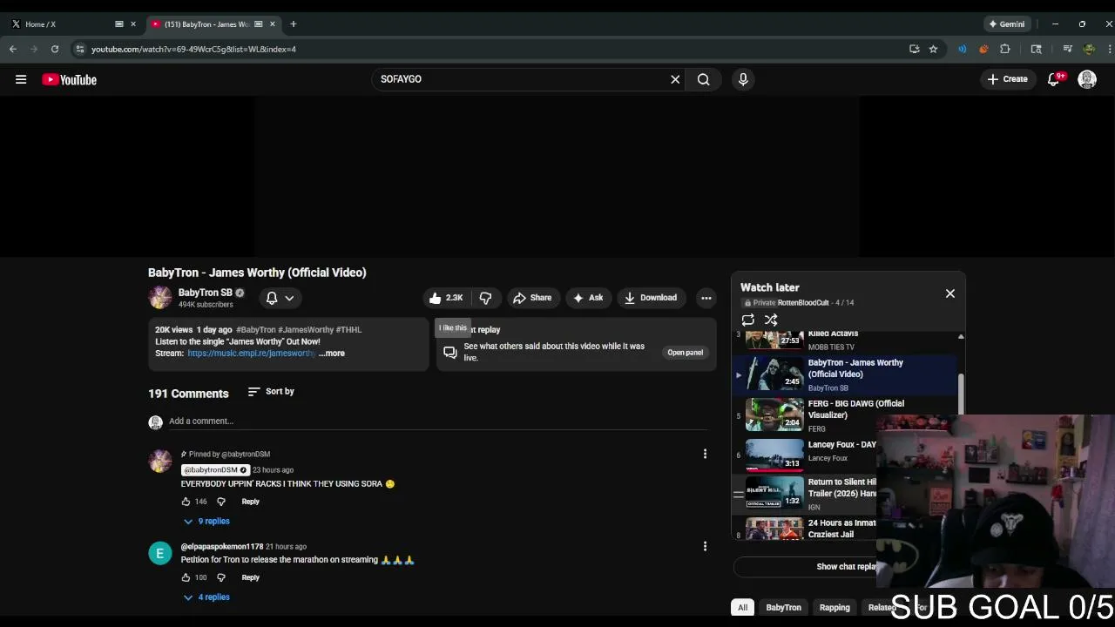
Task: Open the new tab plus button
Action: pyautogui.click(x=294, y=24)
